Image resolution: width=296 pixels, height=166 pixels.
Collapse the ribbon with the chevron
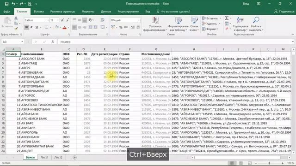coord(292,35)
